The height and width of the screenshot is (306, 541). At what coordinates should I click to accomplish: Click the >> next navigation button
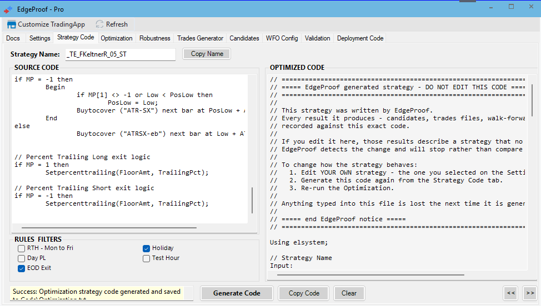(530, 293)
